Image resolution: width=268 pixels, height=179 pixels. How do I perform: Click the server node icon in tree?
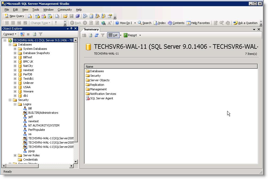pos(10,40)
